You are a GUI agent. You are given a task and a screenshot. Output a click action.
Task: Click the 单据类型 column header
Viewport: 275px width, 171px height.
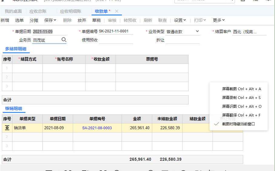click(x=27, y=119)
